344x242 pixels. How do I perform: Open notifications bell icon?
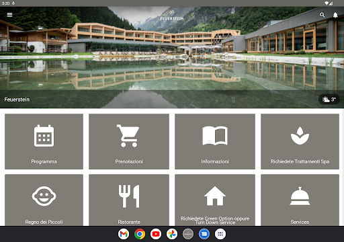[x=335, y=15]
